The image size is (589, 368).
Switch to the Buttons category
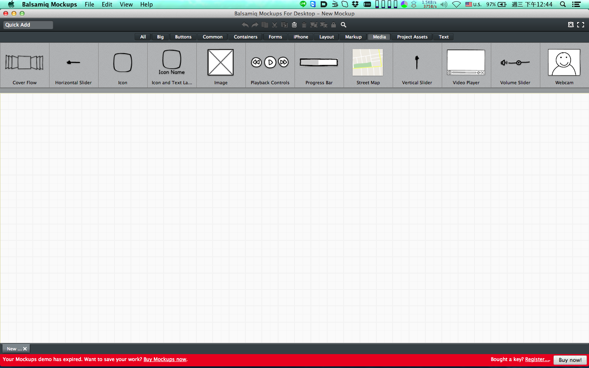click(x=183, y=37)
